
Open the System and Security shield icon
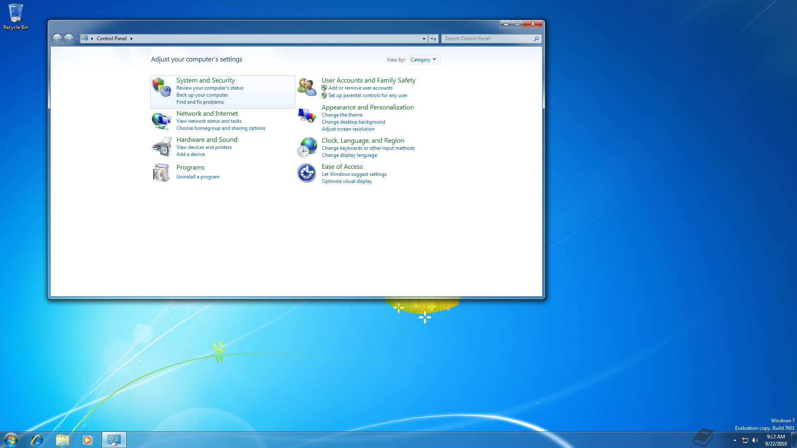(161, 87)
